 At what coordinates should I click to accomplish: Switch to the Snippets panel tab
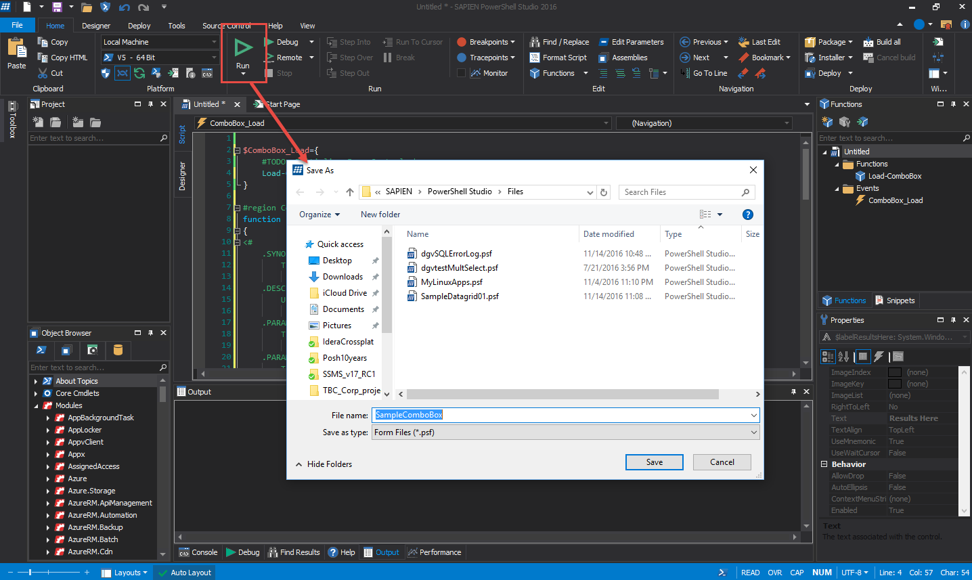[895, 300]
